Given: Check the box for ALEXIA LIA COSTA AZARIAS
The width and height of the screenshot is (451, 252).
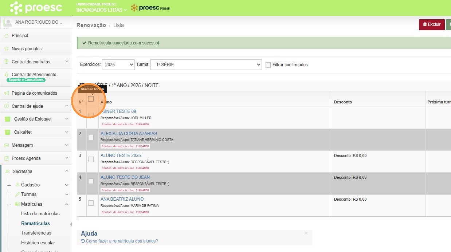Looking at the screenshot, I should [91, 137].
